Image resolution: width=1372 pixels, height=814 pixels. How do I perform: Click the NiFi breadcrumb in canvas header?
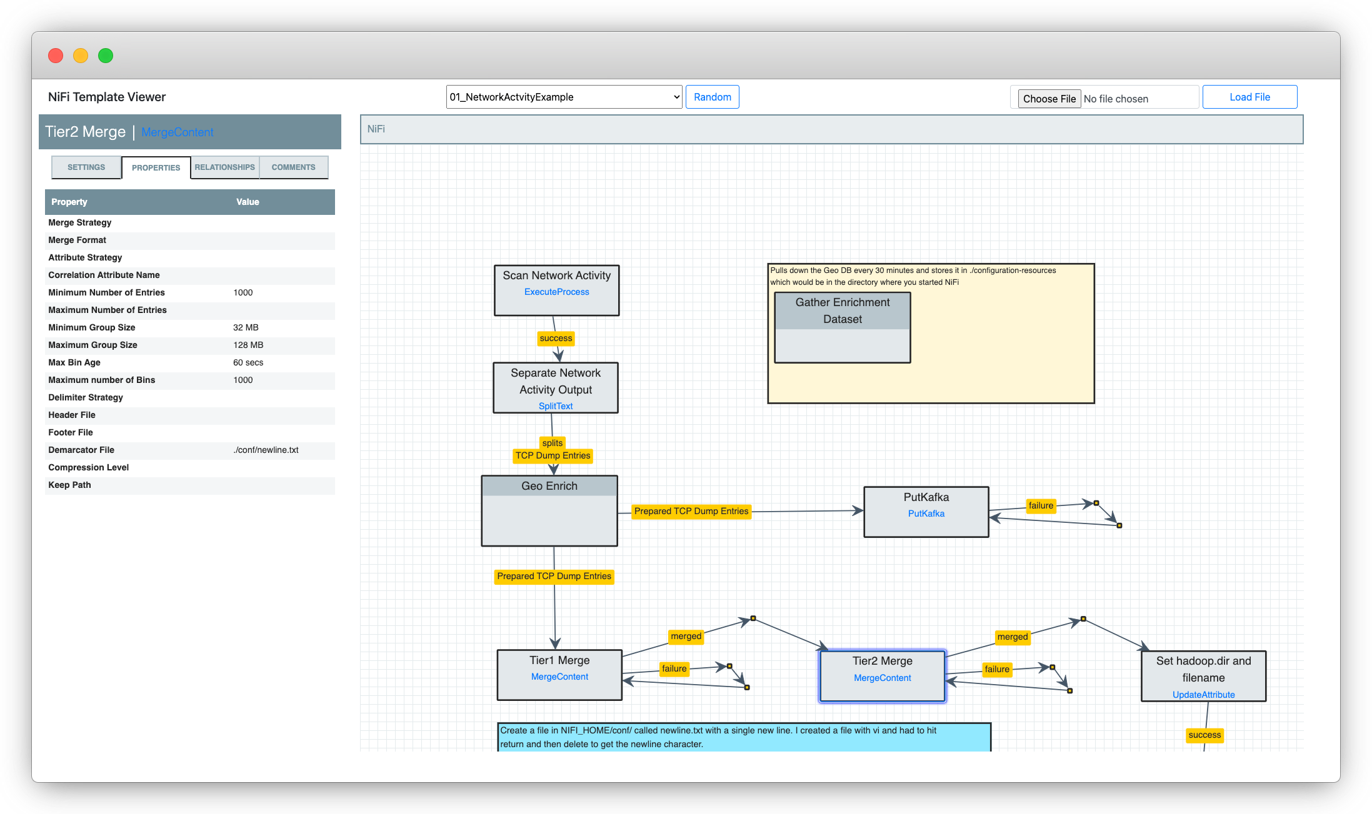point(376,129)
